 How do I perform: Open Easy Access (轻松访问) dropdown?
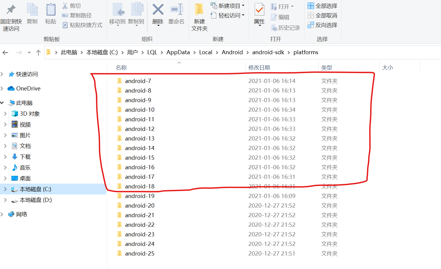227,15
